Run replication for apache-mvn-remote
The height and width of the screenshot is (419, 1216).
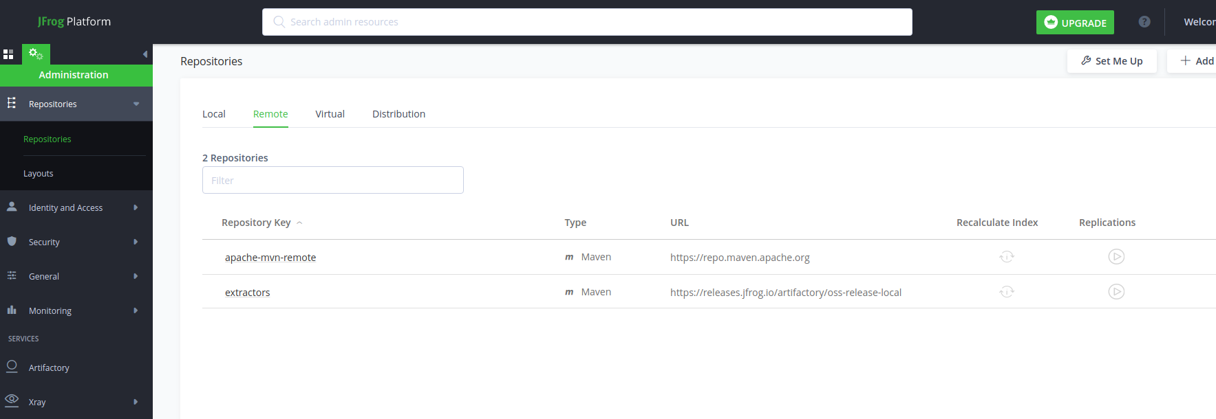1116,256
